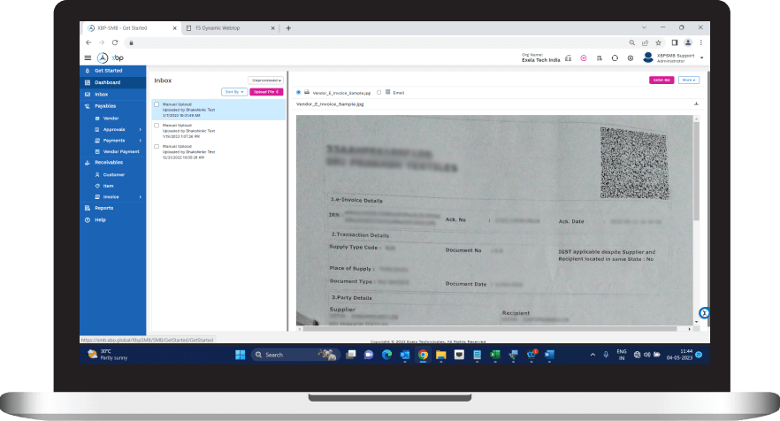
Task: Click the document preview vertical scrollbar
Action: click(x=697, y=171)
